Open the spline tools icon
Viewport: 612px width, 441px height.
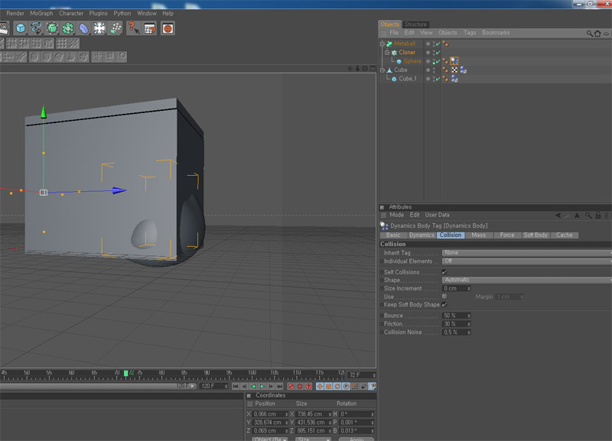36,28
